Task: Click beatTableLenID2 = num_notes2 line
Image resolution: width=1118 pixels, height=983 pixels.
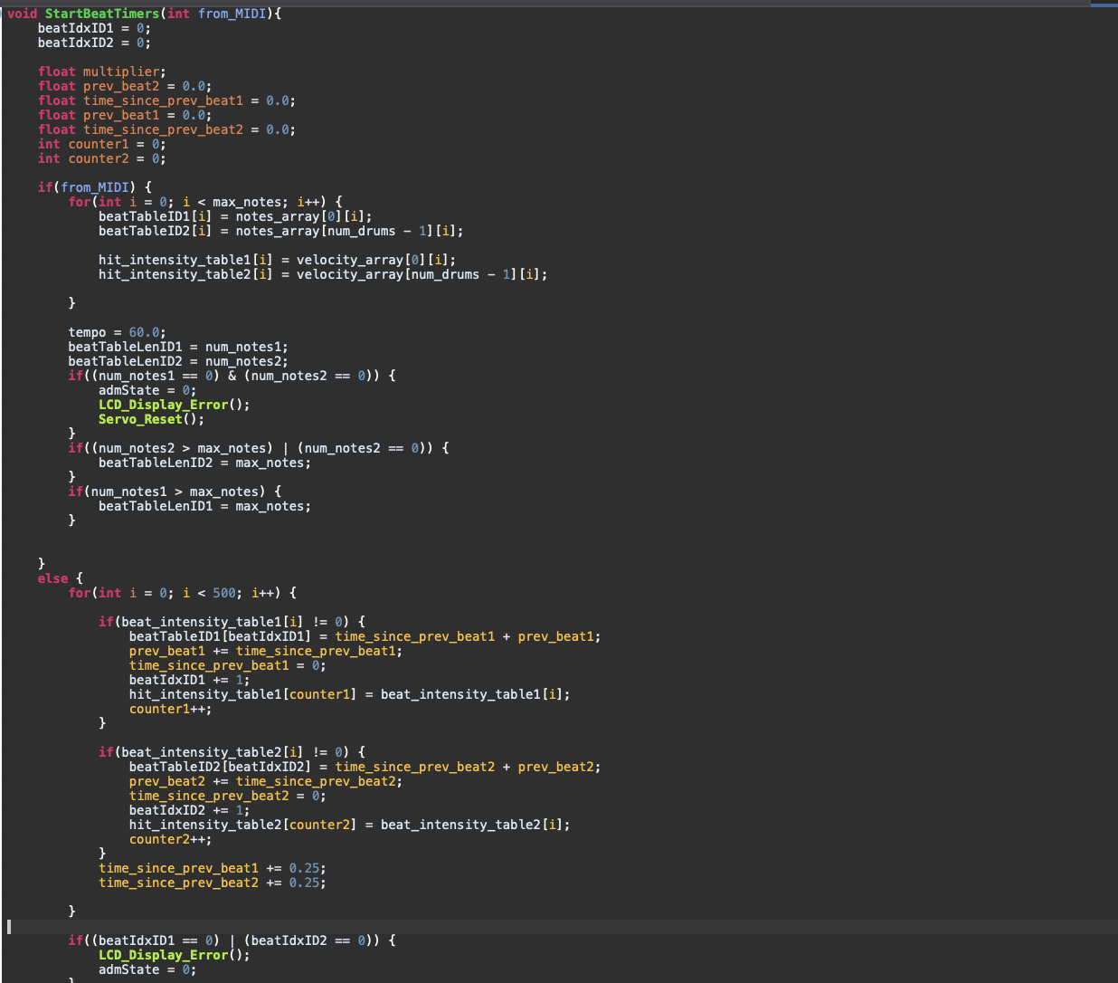Action: click(x=177, y=361)
